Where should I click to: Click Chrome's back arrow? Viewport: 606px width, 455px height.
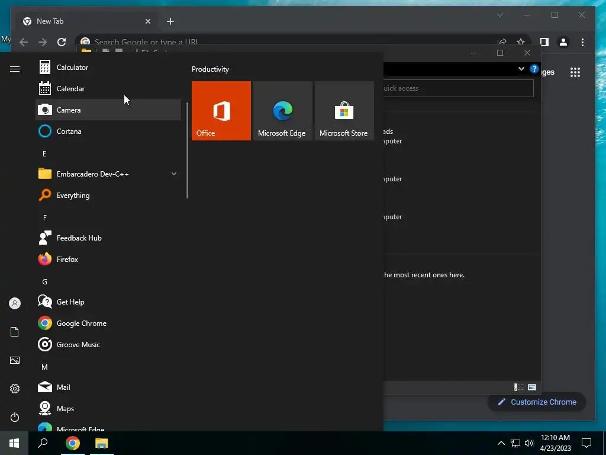click(24, 42)
